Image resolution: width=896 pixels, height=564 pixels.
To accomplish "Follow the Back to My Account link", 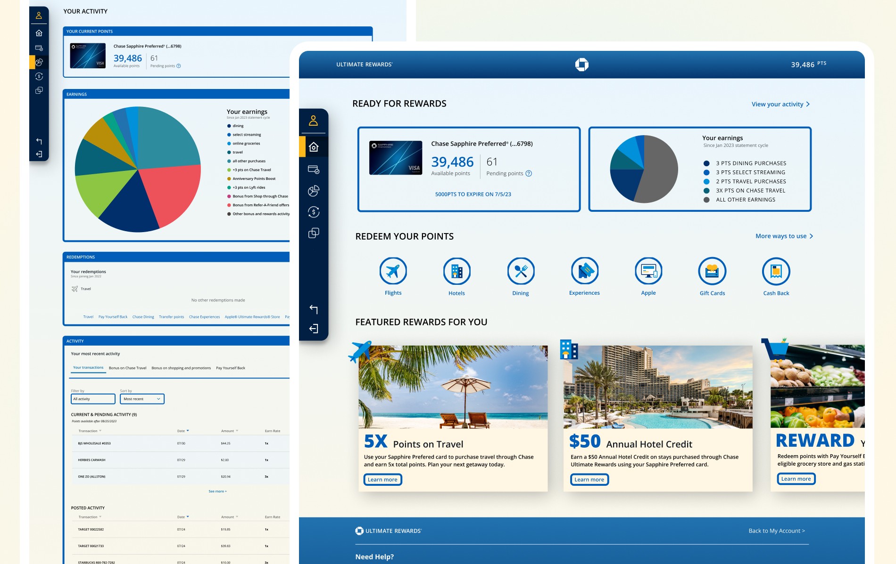I will click(x=777, y=531).
